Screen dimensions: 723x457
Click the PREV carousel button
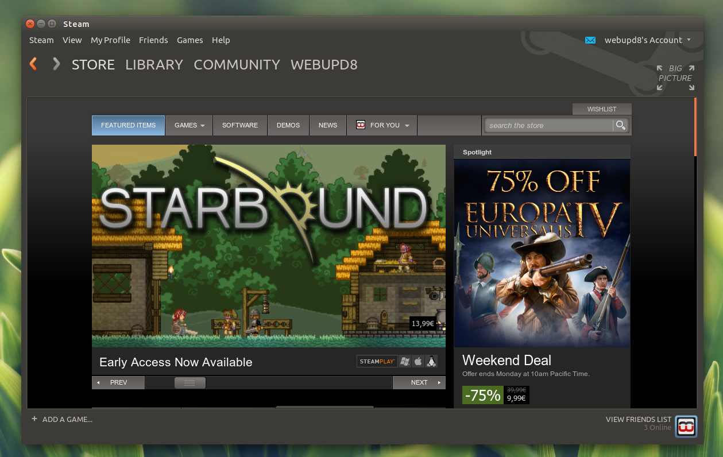pos(118,382)
